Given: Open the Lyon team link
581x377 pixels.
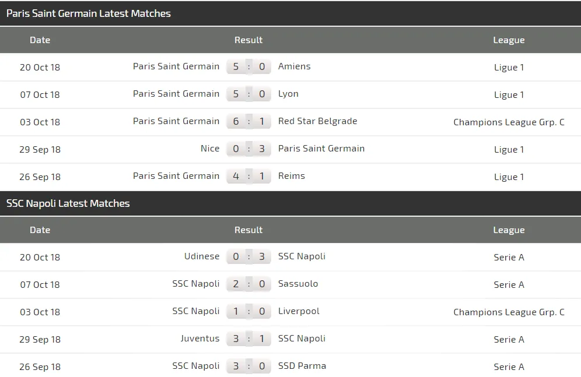Looking at the screenshot, I should (x=288, y=94).
